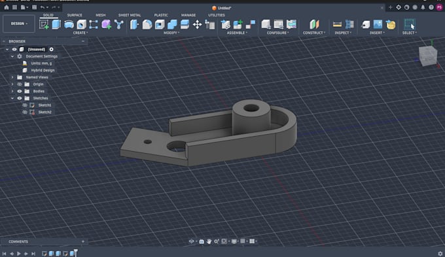Select the Configure Model tool

click(x=266, y=24)
